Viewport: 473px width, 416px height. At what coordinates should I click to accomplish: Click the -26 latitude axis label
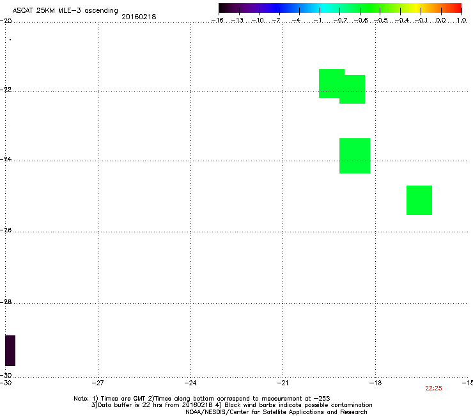coord(6,230)
